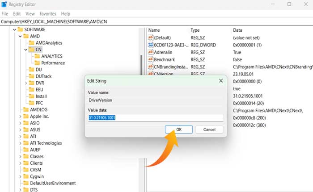Screen dimensions: 313x192
Task: Select the (Default) value icon
Action: click(151, 38)
